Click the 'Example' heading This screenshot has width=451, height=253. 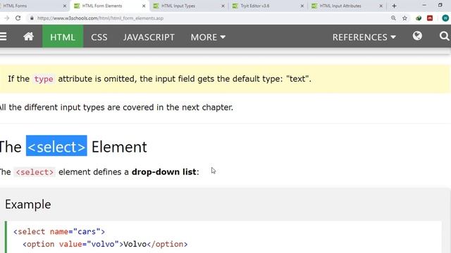click(28, 205)
